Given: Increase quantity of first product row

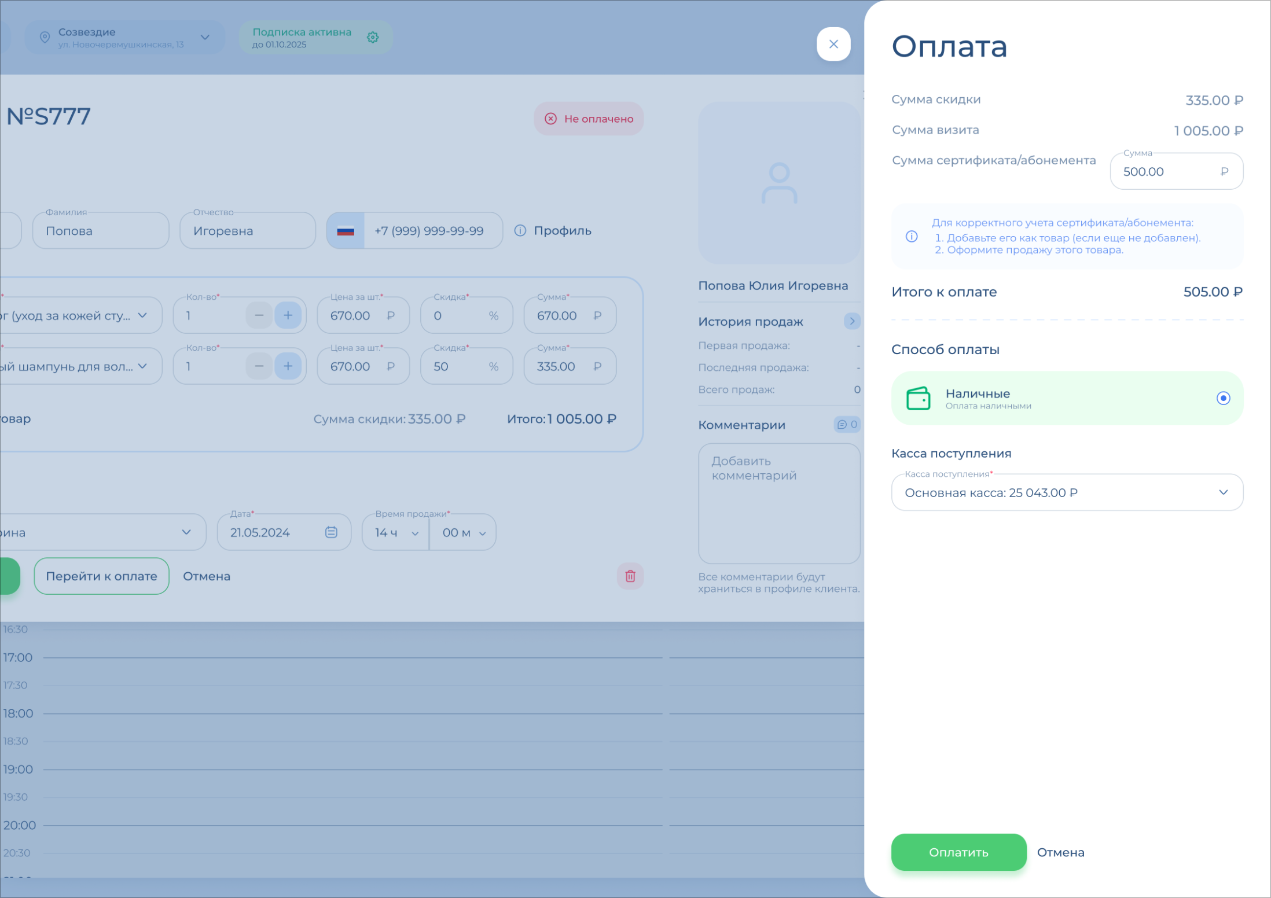Looking at the screenshot, I should click(x=288, y=315).
